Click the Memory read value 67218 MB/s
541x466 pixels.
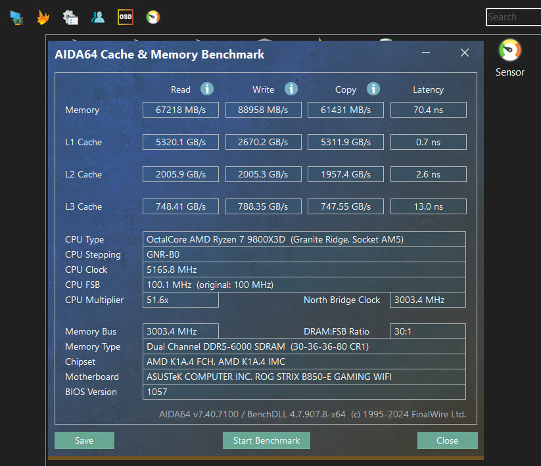181,110
